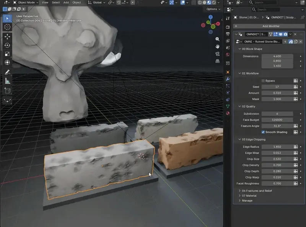306x227 pixels.
Task: Switch to solid viewport shading
Action: pos(204,3)
